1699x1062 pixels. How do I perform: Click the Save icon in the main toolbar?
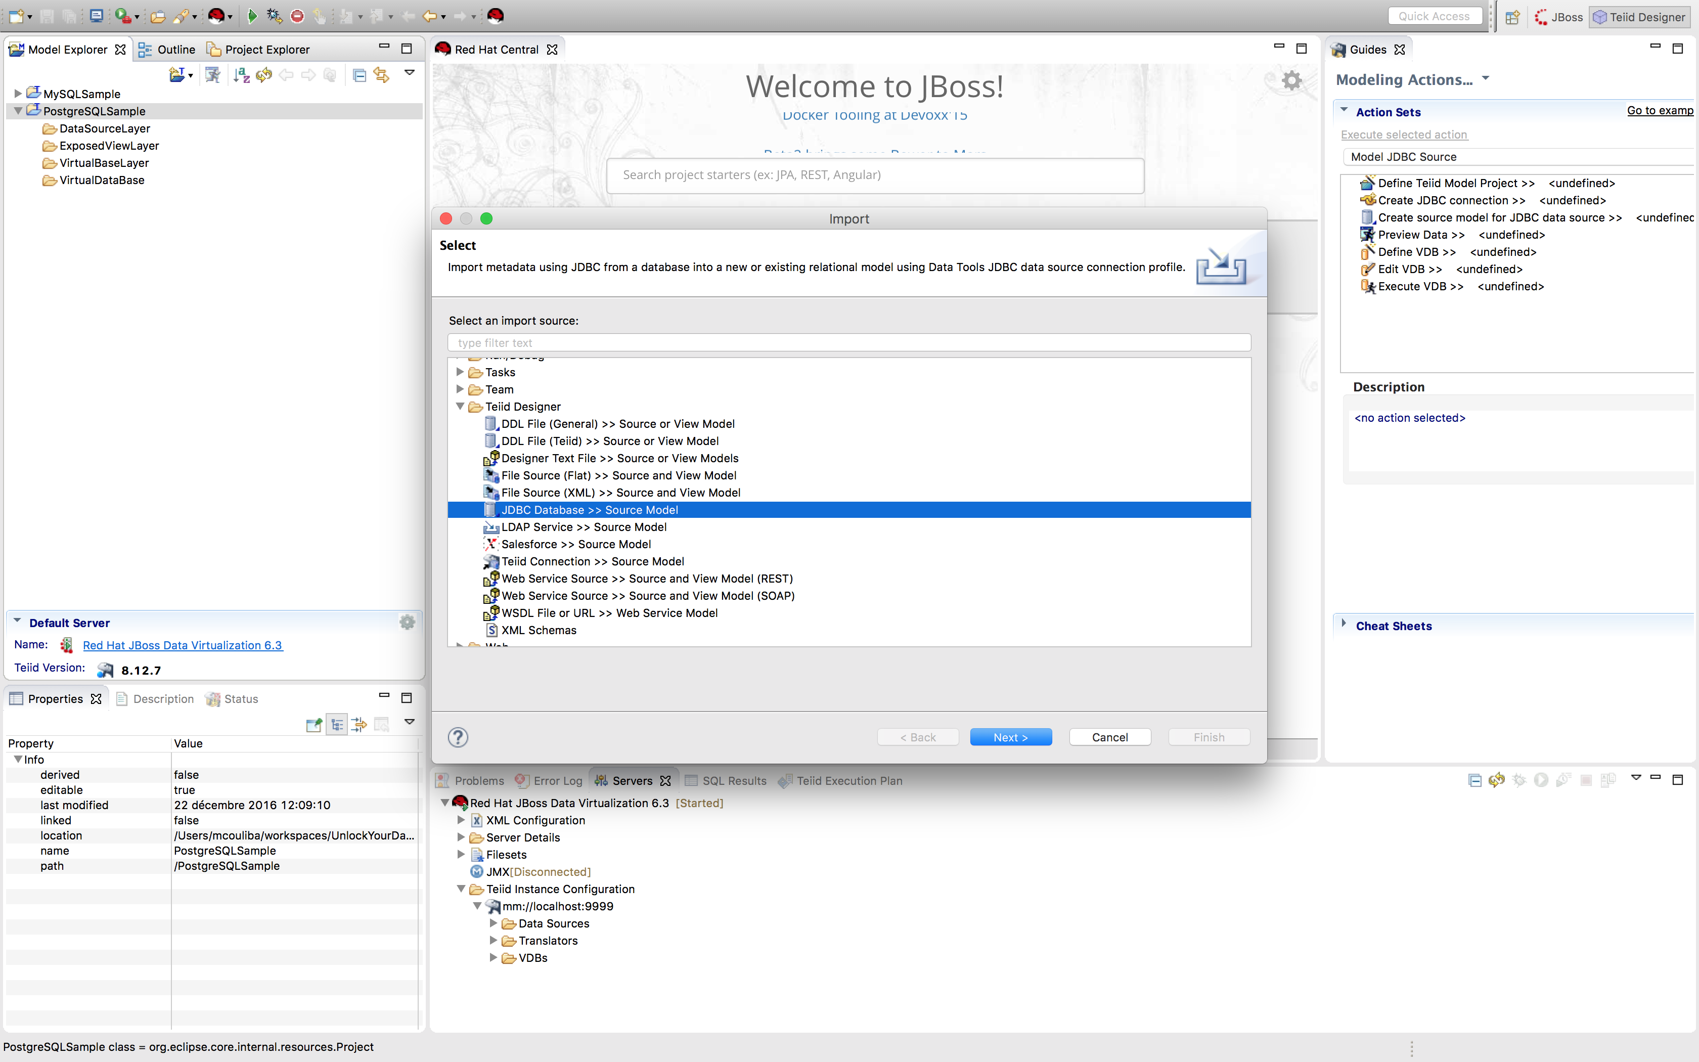click(x=47, y=16)
